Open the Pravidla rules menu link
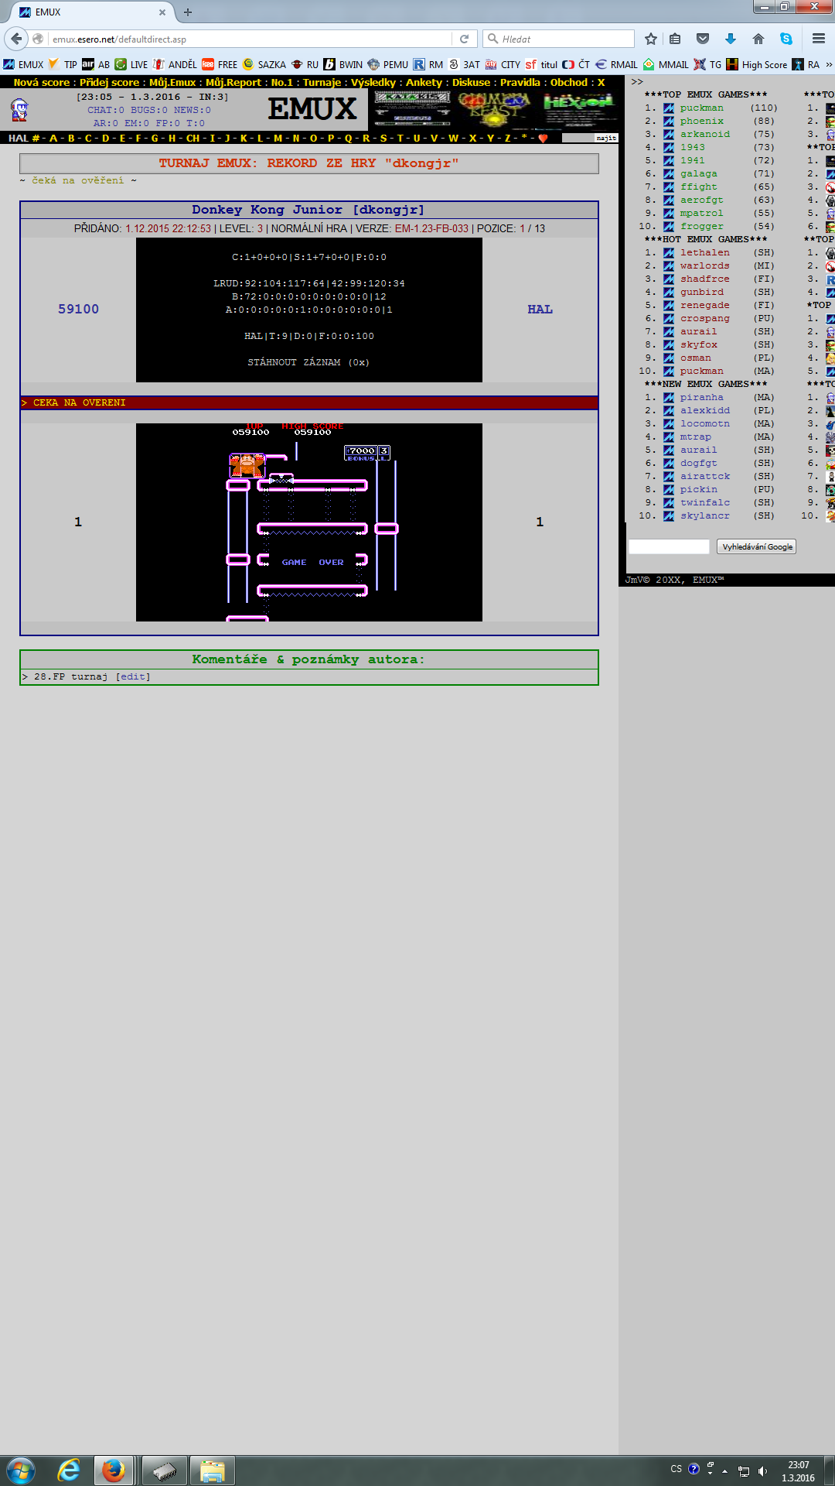 (x=520, y=83)
